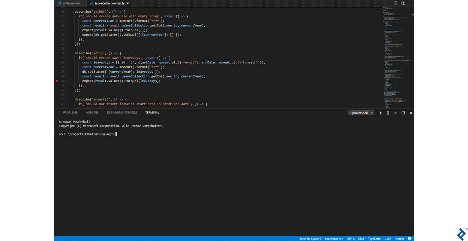The height and width of the screenshot is (241, 468).
Task: Click 'should return saved leavedays' string
Action: click(x=113, y=58)
